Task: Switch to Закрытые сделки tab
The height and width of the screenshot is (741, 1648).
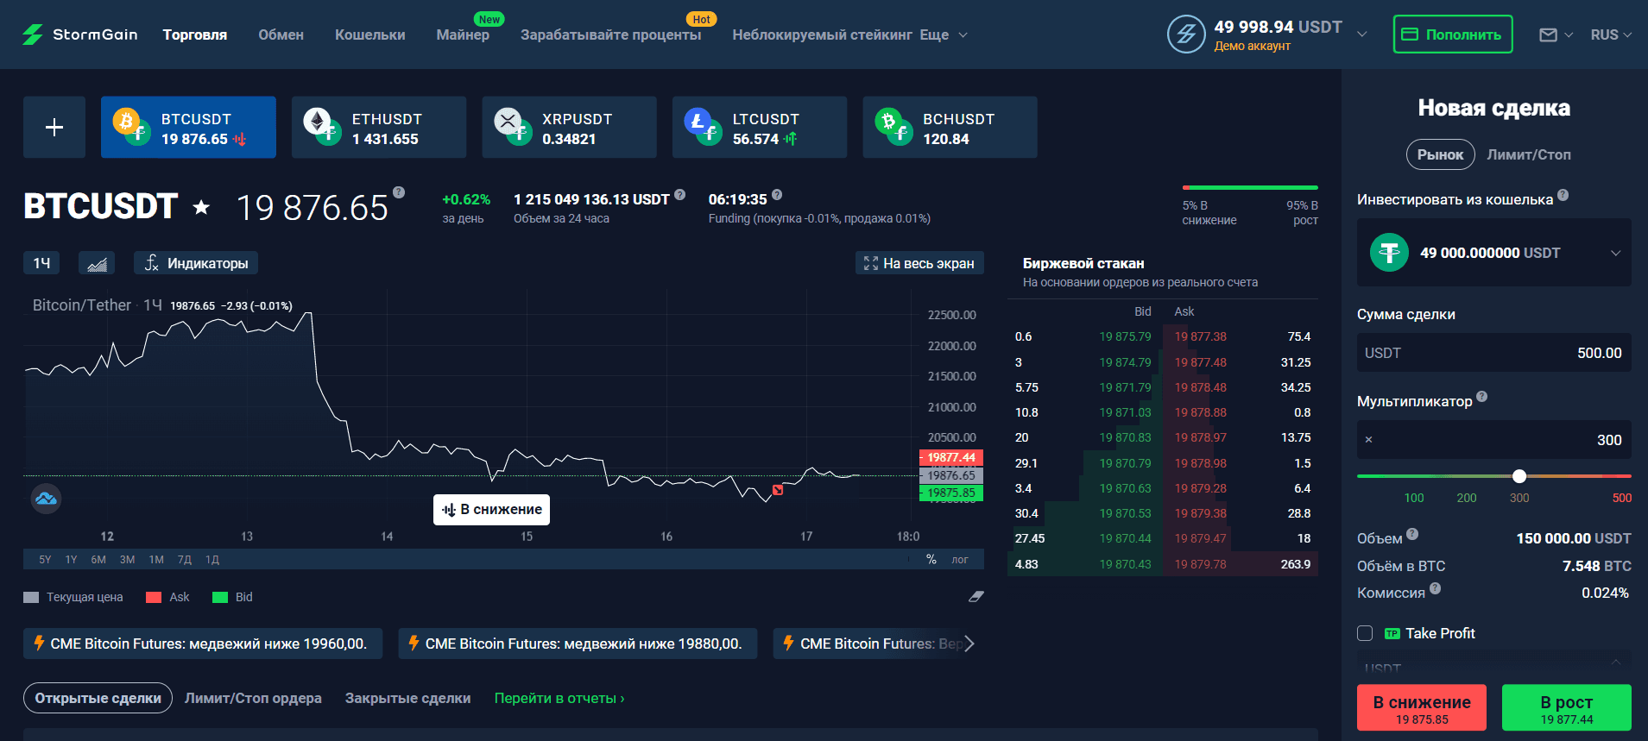Action: coord(407,698)
